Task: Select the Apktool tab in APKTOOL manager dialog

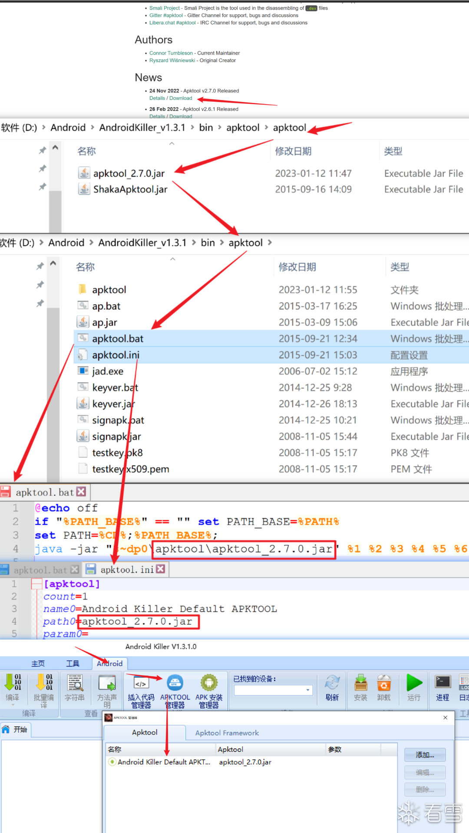Action: [x=145, y=732]
